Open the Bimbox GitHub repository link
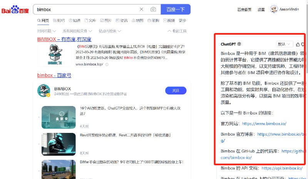Viewport: 308px width, 179px height. [x=263, y=154]
